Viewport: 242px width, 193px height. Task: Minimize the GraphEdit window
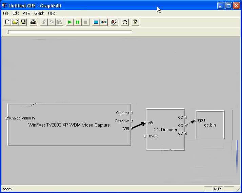coord(221,6)
